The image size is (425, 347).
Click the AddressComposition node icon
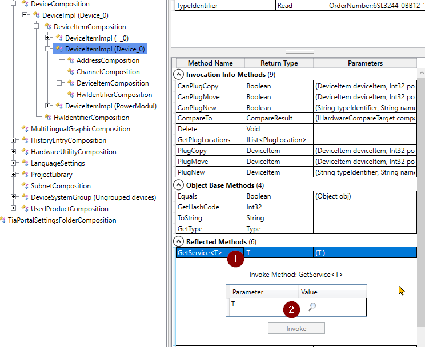coord(70,60)
